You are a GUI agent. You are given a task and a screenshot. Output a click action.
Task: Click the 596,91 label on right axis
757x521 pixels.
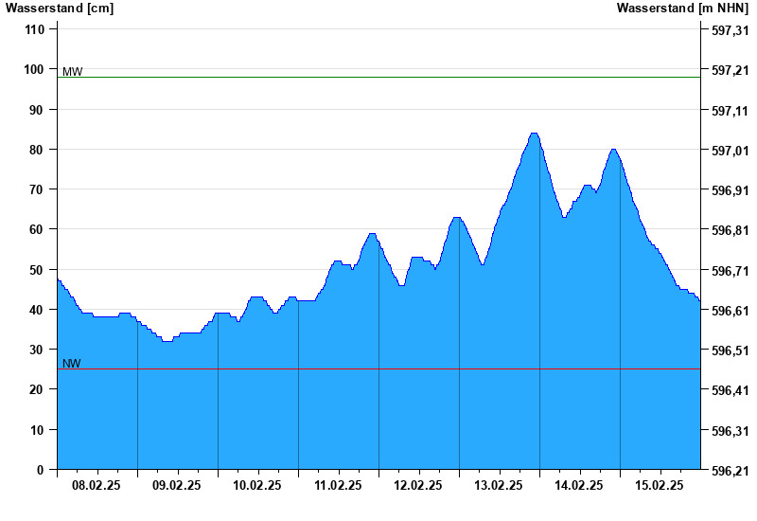pyautogui.click(x=731, y=190)
